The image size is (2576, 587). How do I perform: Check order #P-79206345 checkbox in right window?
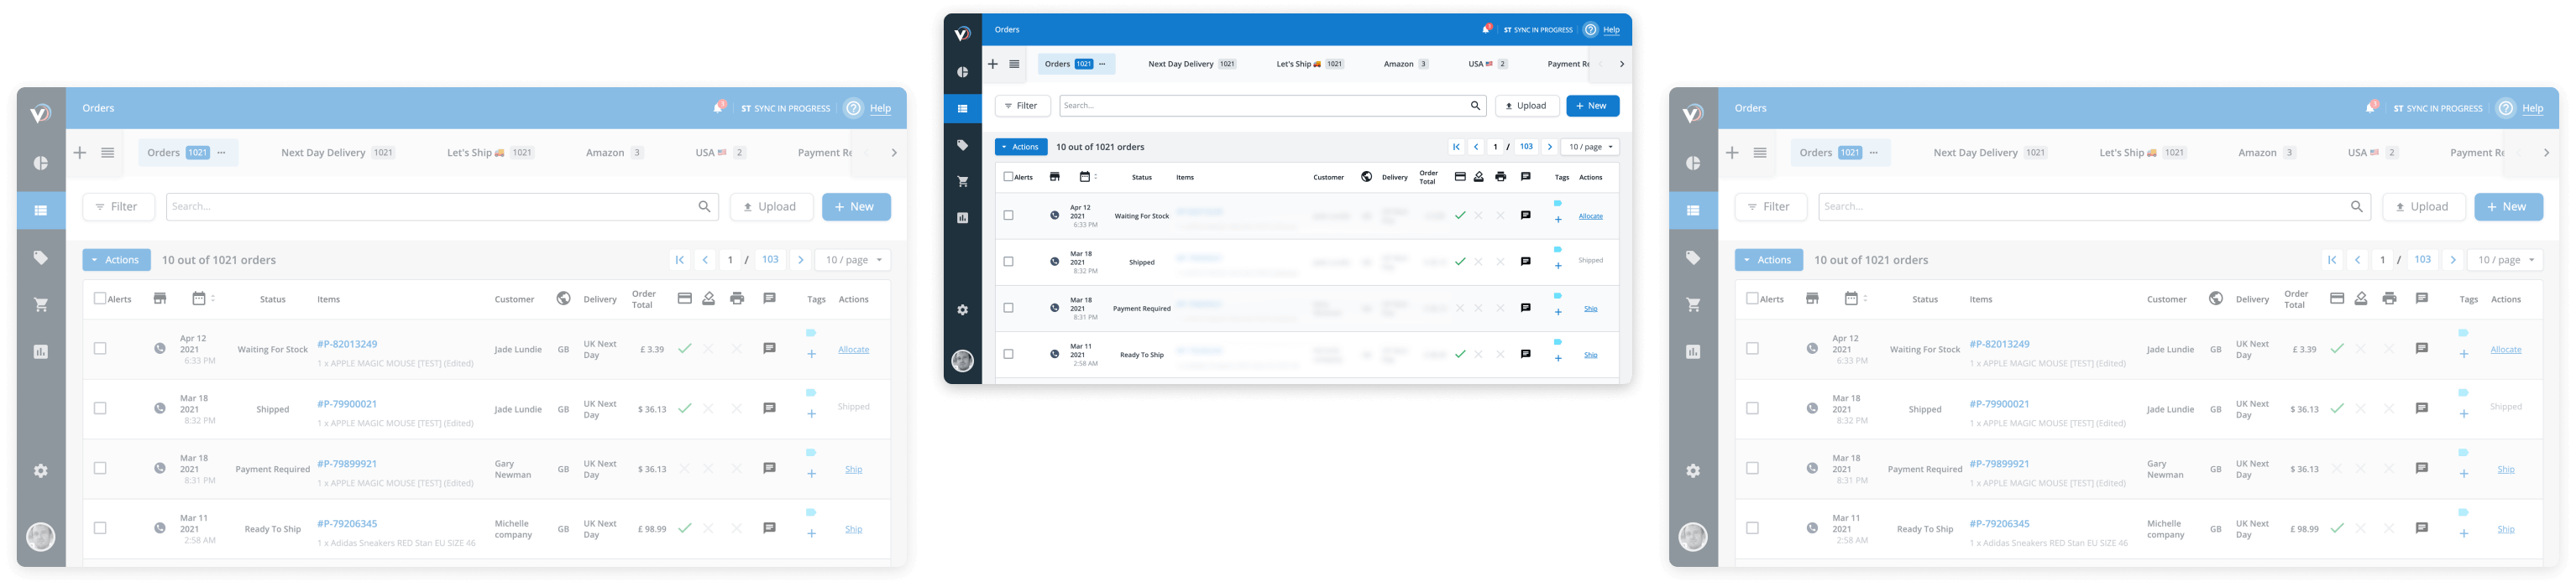coord(1752,528)
